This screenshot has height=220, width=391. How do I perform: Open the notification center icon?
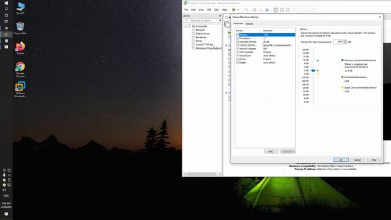6,214
